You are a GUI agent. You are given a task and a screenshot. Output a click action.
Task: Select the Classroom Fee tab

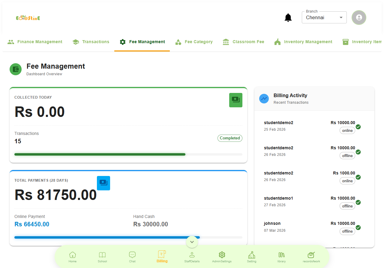(244, 42)
